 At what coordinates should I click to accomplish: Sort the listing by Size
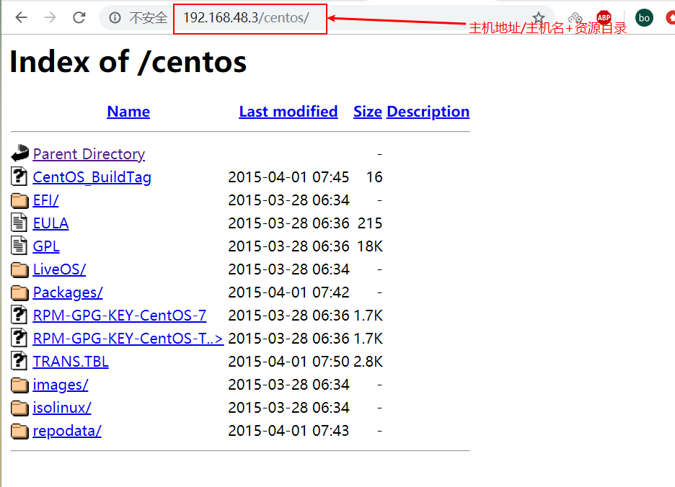[x=368, y=112]
